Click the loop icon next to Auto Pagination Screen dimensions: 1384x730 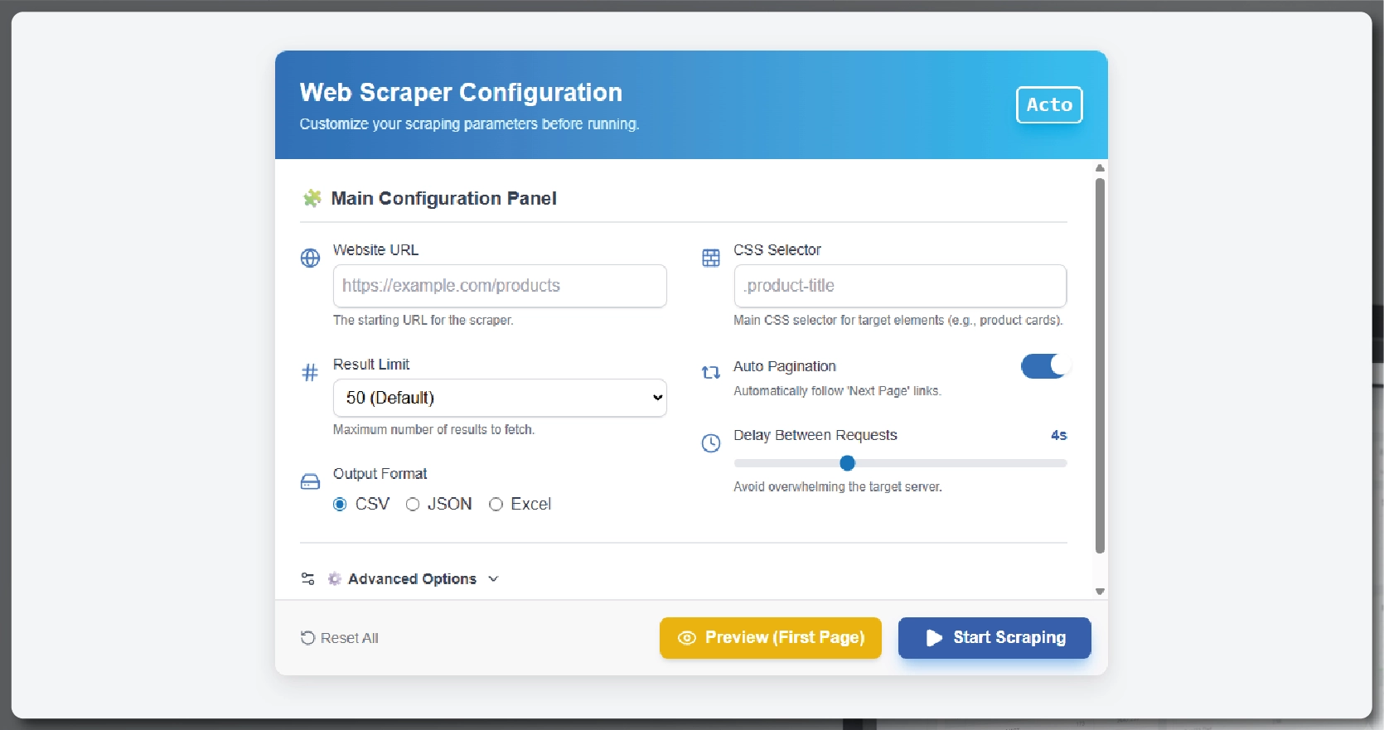point(711,373)
